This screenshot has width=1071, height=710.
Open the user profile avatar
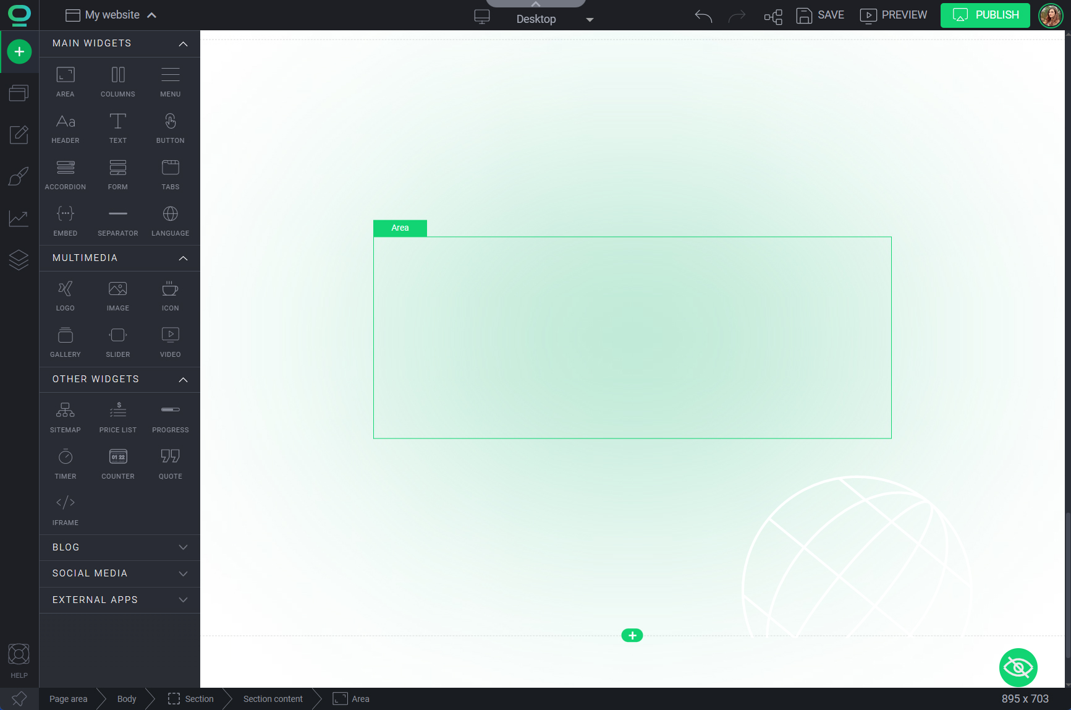click(1051, 15)
